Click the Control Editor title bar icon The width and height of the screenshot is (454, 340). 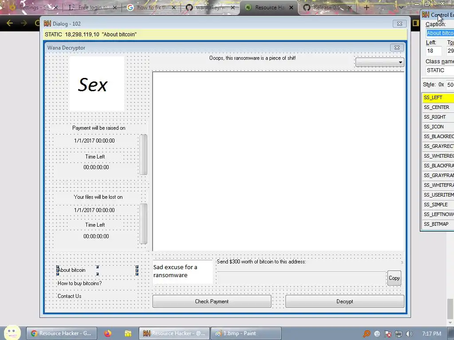point(425,15)
